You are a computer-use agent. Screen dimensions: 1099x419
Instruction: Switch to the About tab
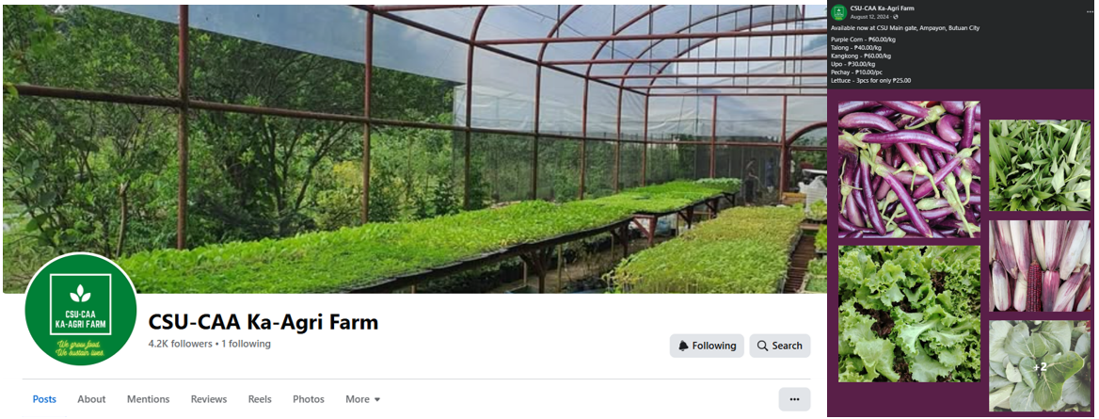click(x=91, y=399)
